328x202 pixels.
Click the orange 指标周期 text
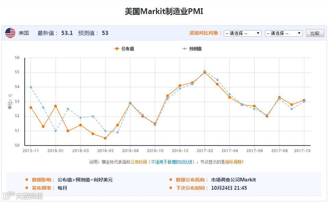[233, 162]
